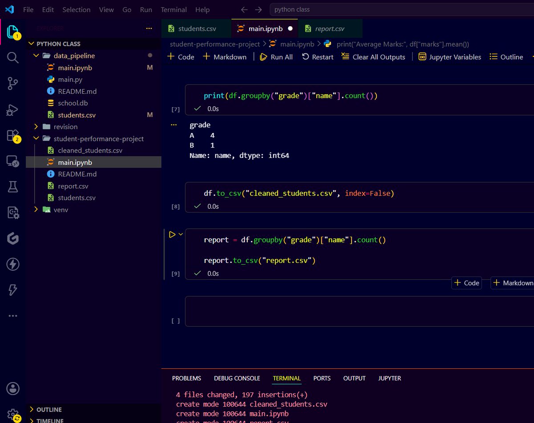Insert Code cell below cell 9
Screen dimensions: 534x423
click(467, 283)
